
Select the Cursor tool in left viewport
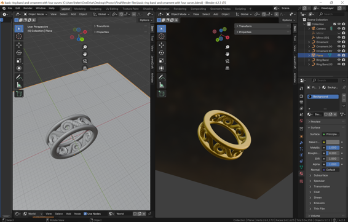point(19,36)
